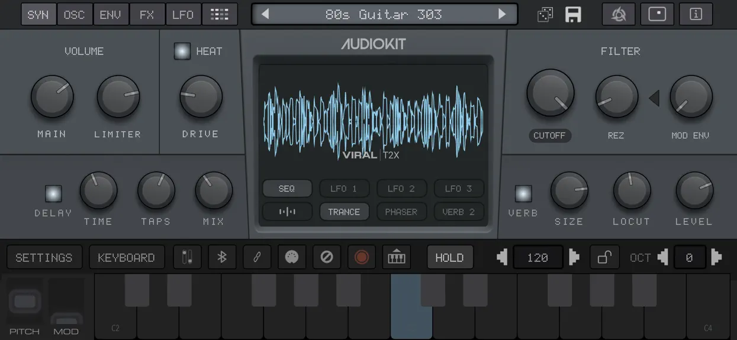Switch to the OSC tab
This screenshot has width=737, height=340.
(74, 15)
